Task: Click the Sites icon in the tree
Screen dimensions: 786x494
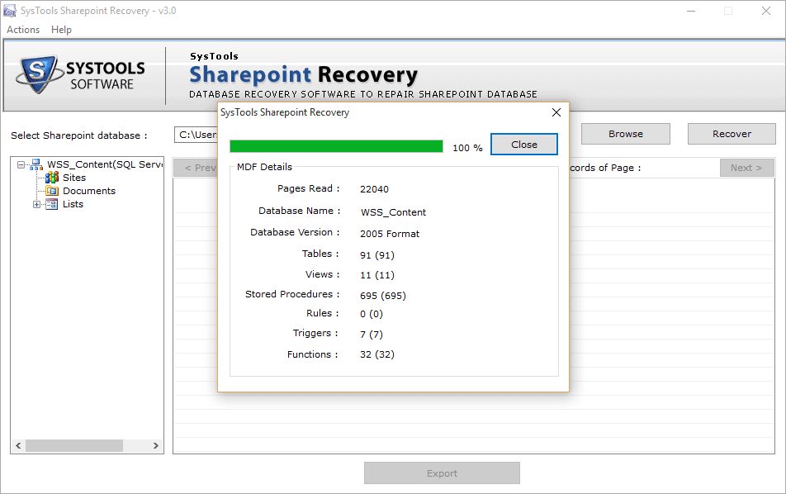Action: click(x=52, y=178)
